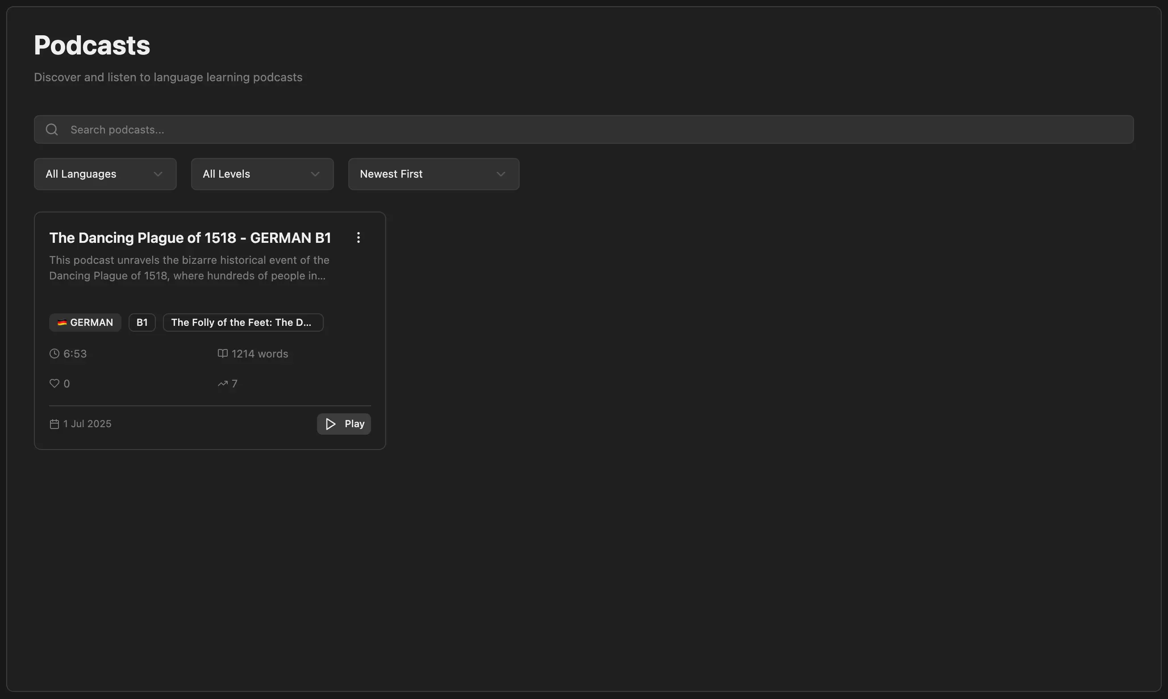The height and width of the screenshot is (699, 1168).
Task: Click the trending plays arrow icon
Action: [x=222, y=384]
